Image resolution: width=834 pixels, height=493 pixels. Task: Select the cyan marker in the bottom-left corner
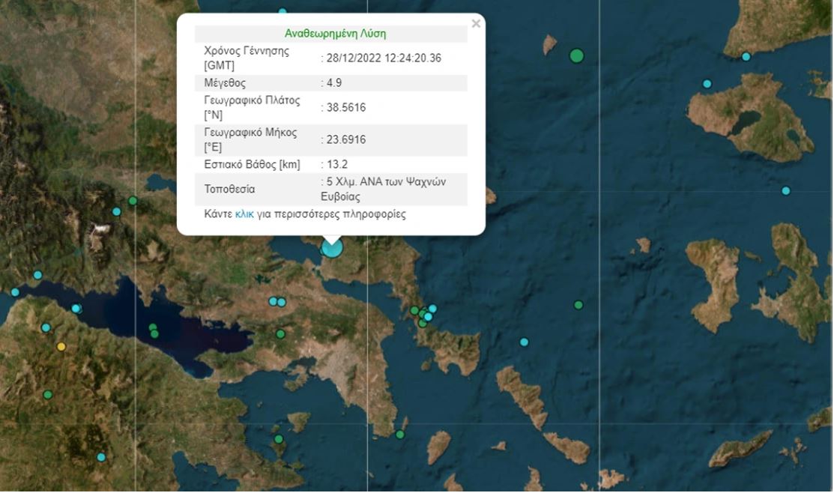[x=101, y=457]
